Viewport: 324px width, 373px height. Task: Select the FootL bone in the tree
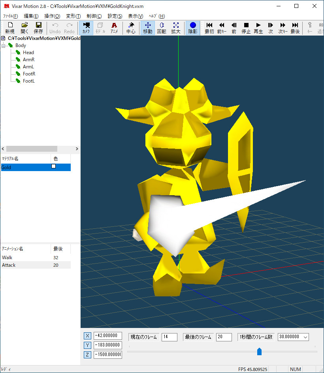pos(28,81)
